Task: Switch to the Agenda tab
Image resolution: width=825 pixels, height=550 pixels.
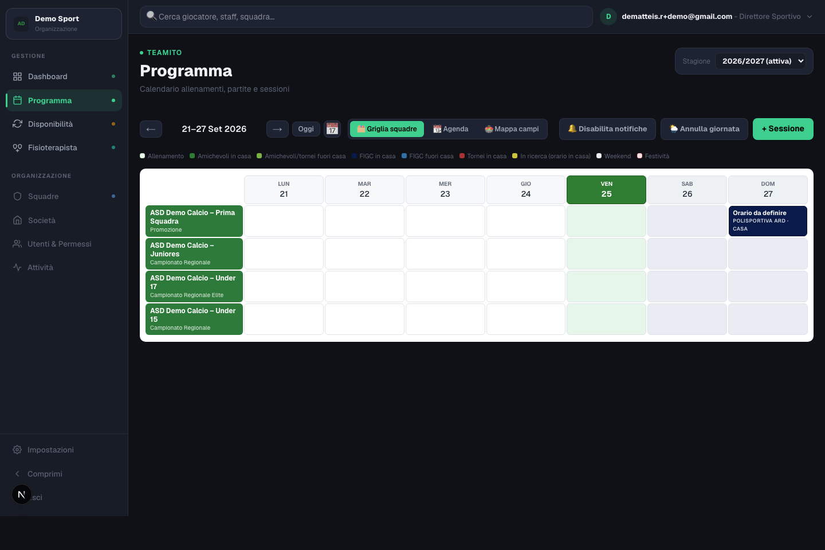Action: 451,129
